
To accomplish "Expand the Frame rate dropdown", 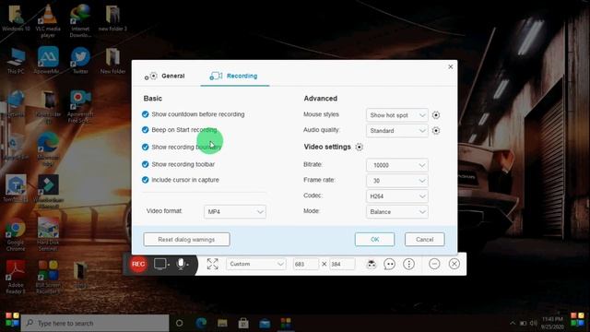I will pos(397,181).
